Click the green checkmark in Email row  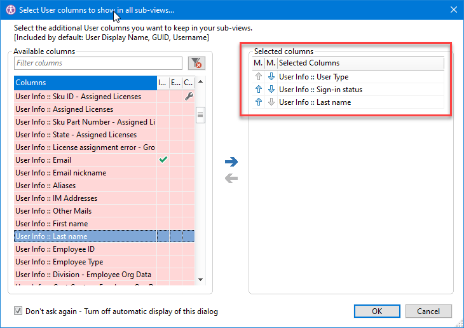tap(163, 160)
